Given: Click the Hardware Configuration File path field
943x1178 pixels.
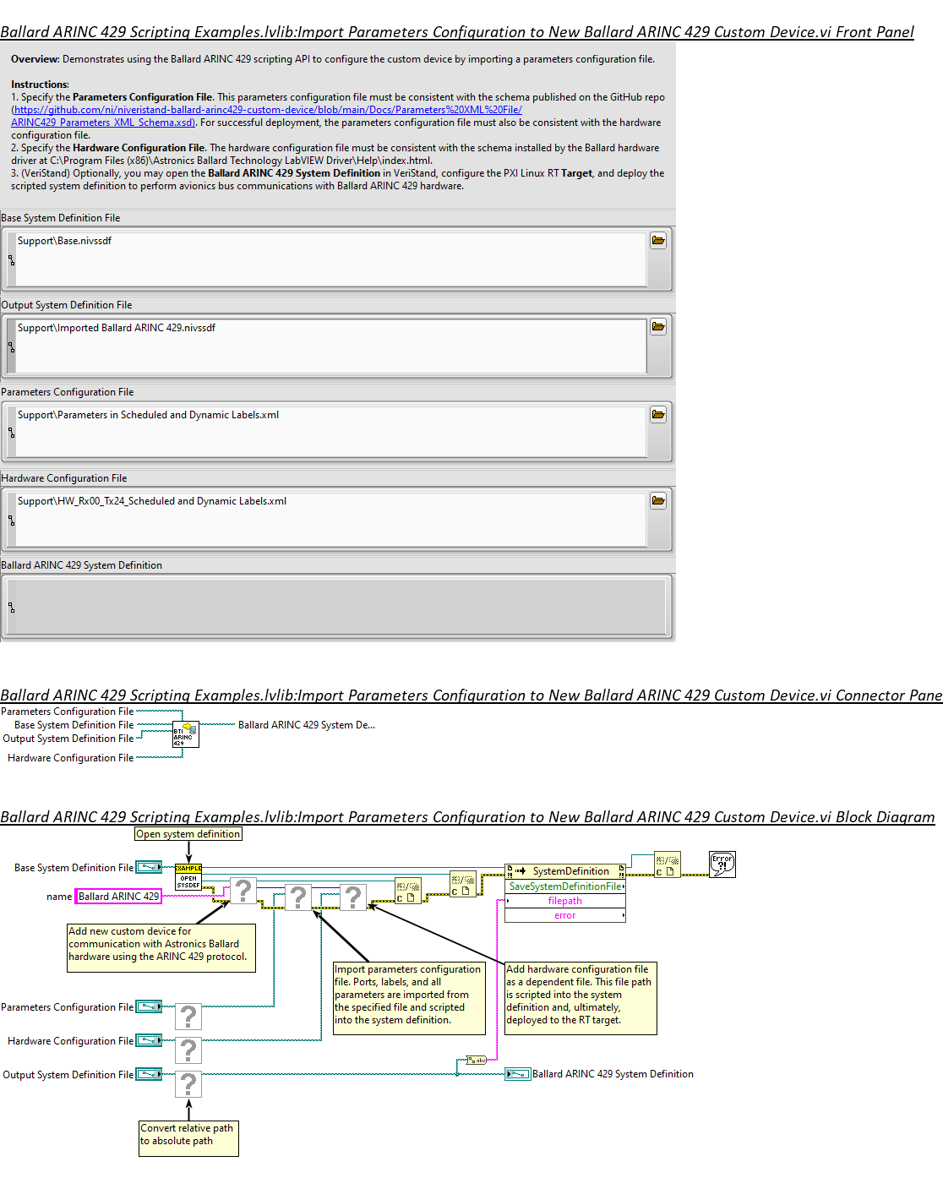Looking at the screenshot, I should [331, 520].
